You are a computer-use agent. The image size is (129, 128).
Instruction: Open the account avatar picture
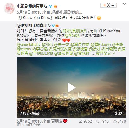[x=9, y=9]
